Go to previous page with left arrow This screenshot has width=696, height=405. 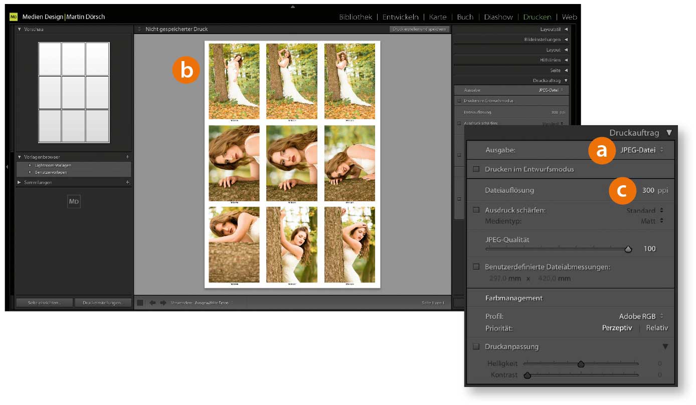click(x=152, y=303)
